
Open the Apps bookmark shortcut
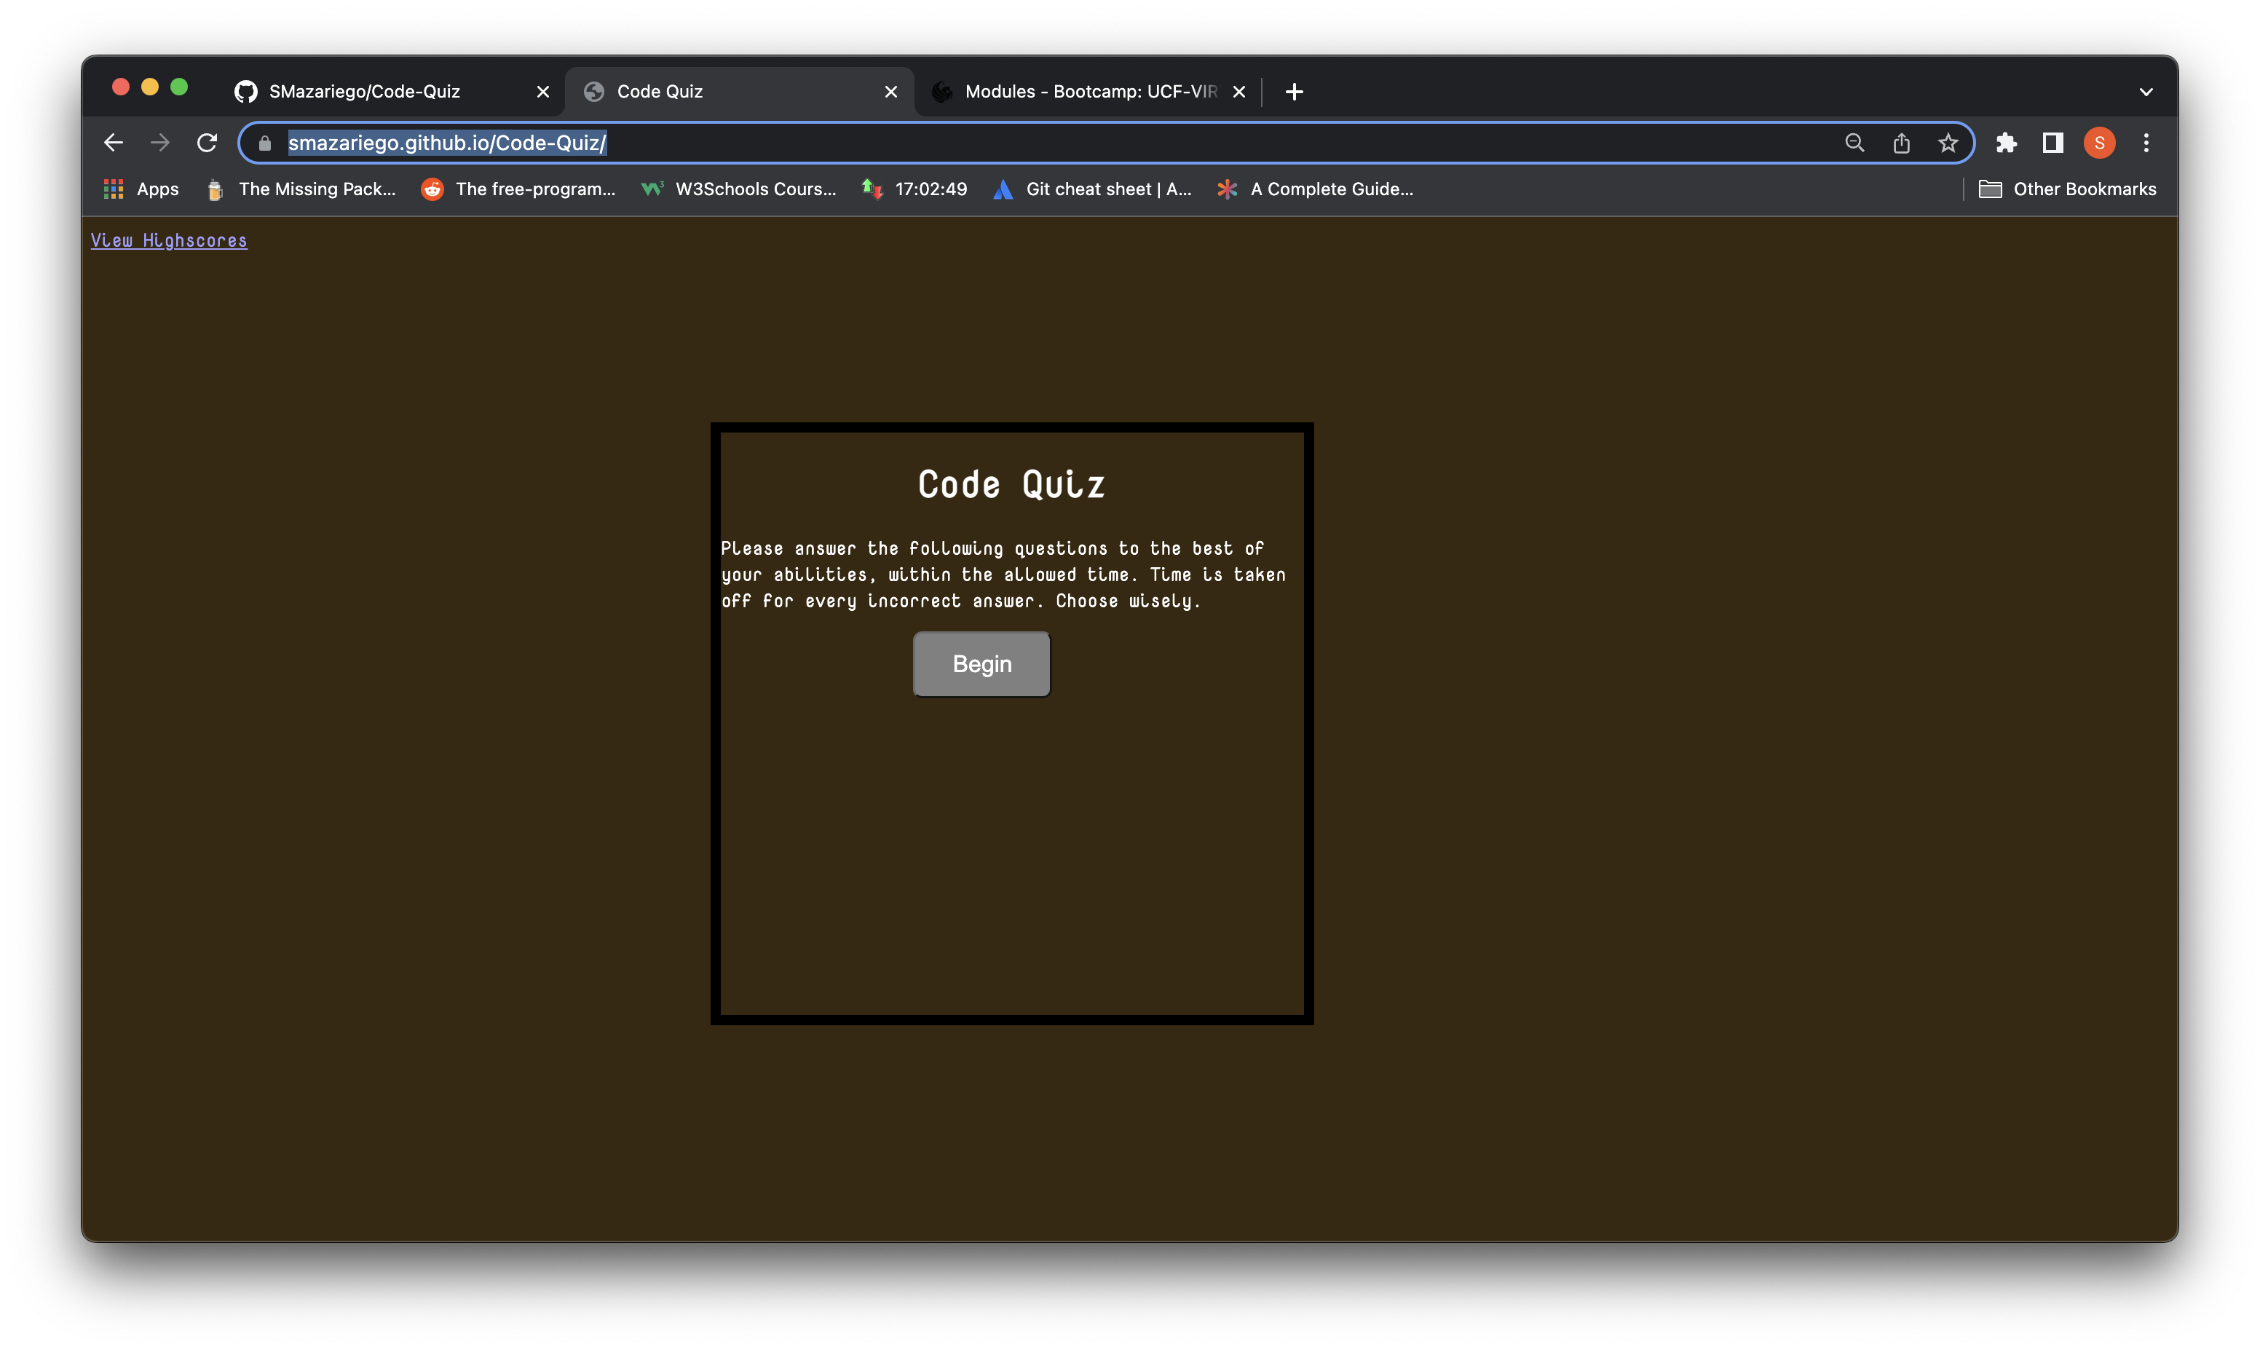tap(141, 189)
